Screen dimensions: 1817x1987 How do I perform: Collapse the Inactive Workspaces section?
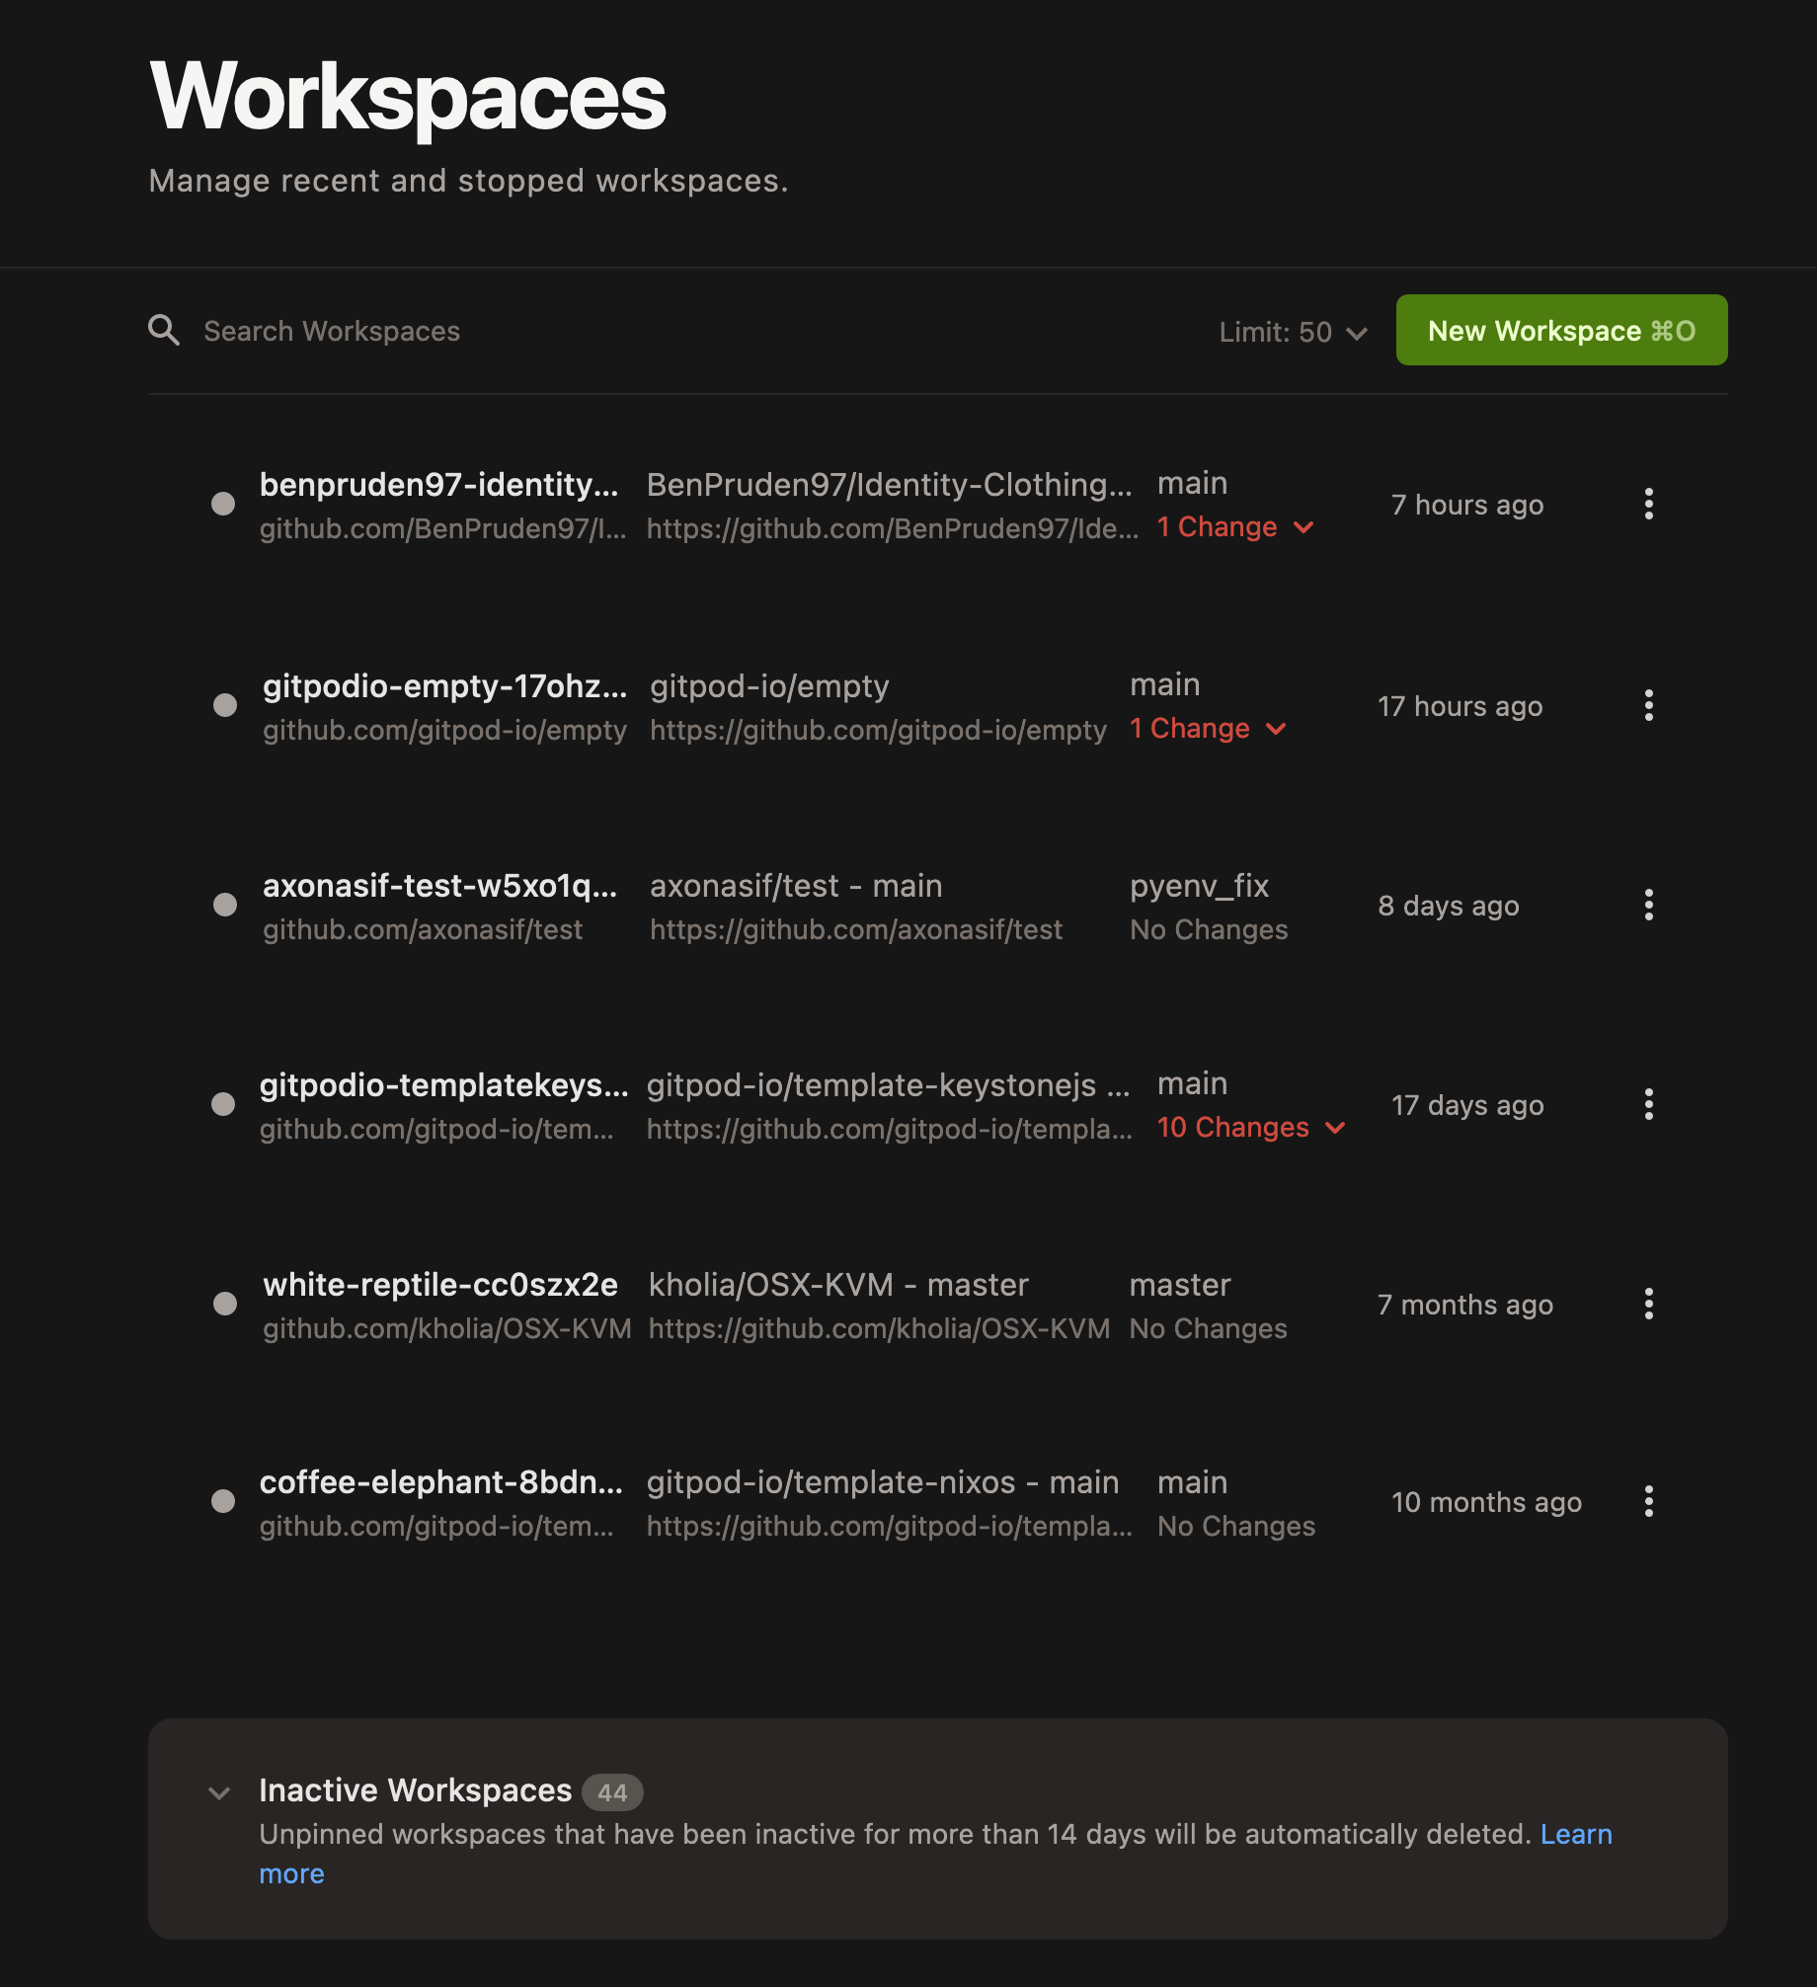click(219, 1792)
